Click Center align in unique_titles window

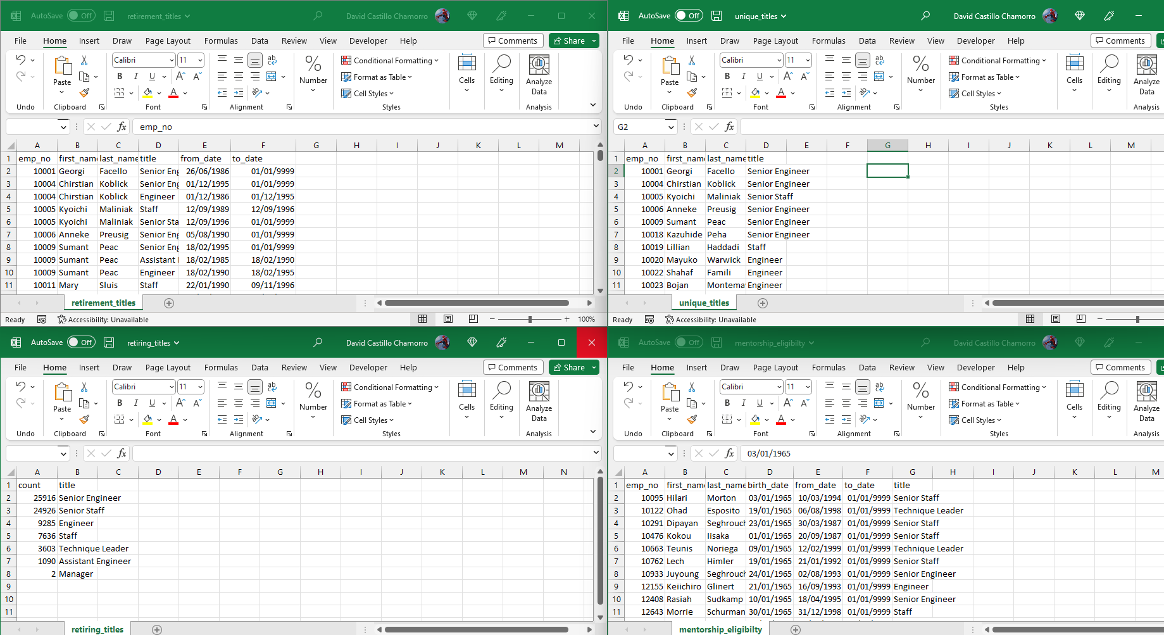[x=846, y=76]
